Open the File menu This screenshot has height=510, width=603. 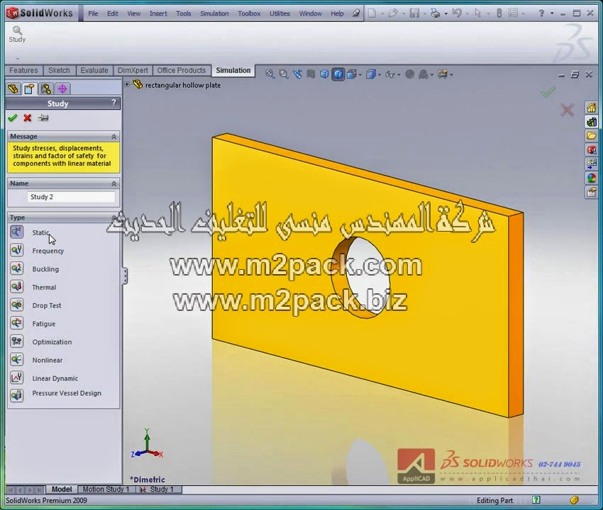93,13
